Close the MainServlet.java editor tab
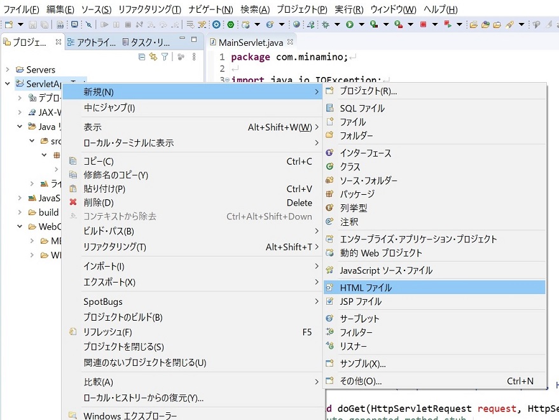Screen dimensions: 559x420 (290, 42)
